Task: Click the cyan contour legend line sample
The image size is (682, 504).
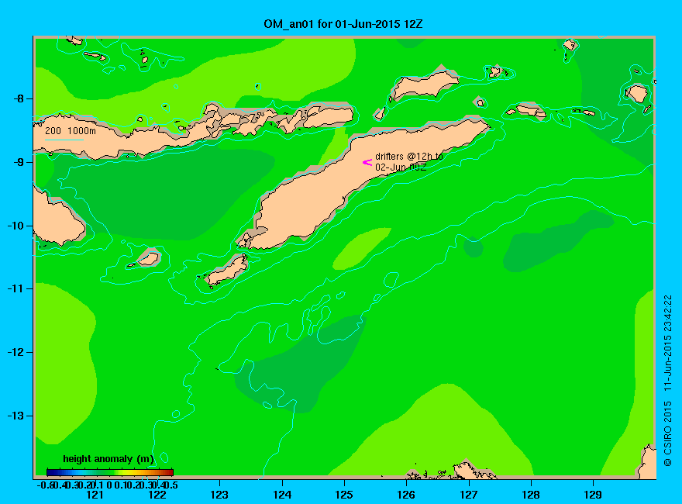Action: point(64,140)
